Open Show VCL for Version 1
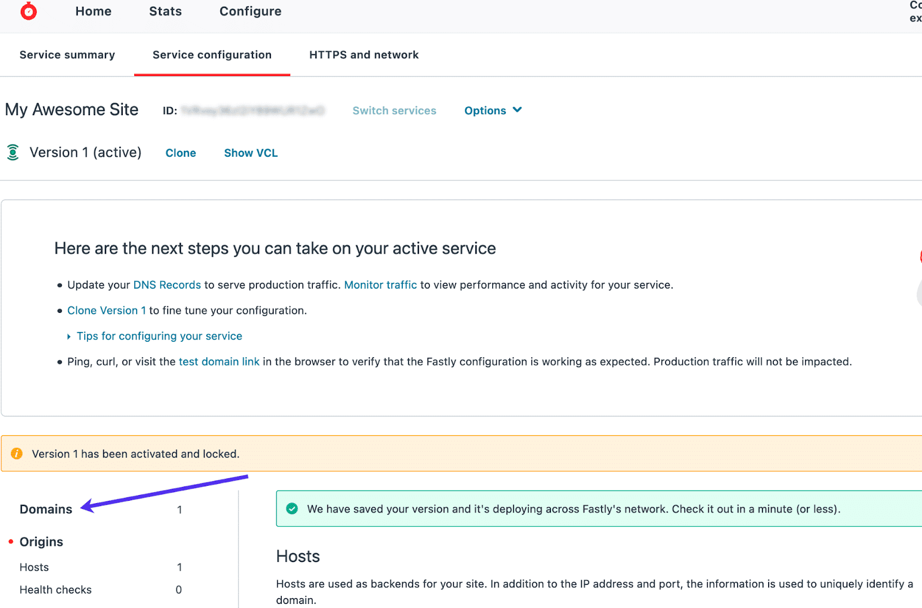 point(251,153)
